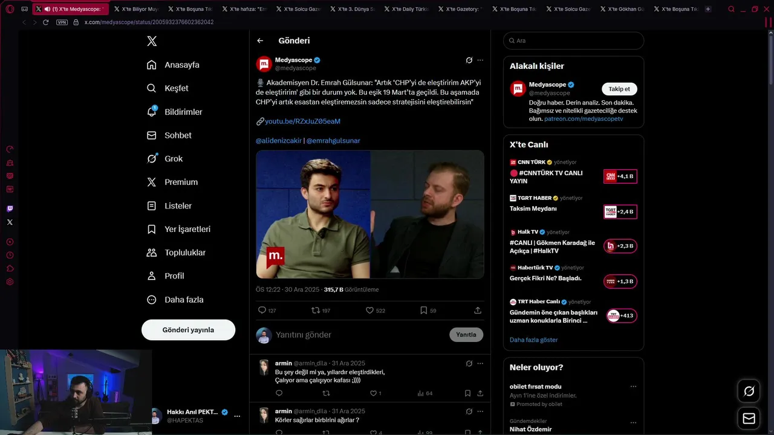This screenshot has width=774, height=435.
Task: Reload the page
Action: [46, 22]
